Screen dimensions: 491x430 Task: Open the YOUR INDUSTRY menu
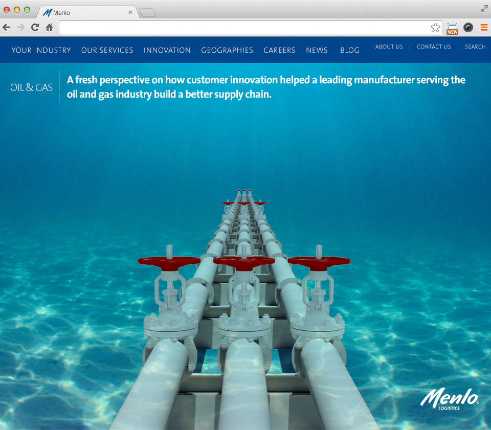pos(41,50)
